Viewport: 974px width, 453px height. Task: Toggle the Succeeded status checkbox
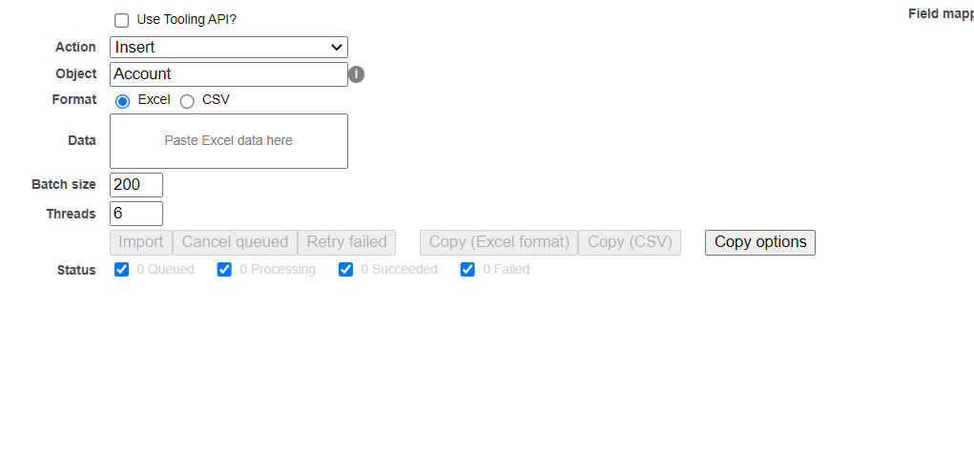pyautogui.click(x=346, y=270)
